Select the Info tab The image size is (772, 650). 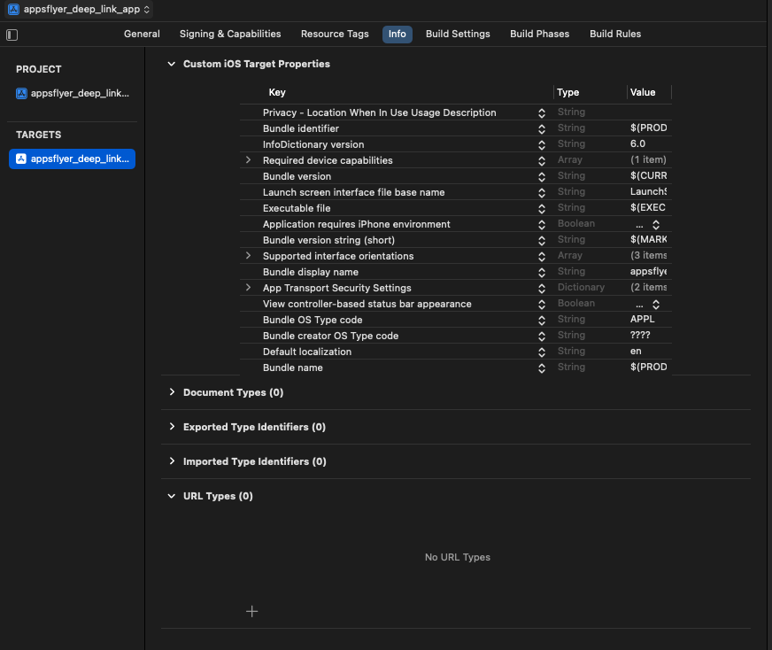coord(398,34)
